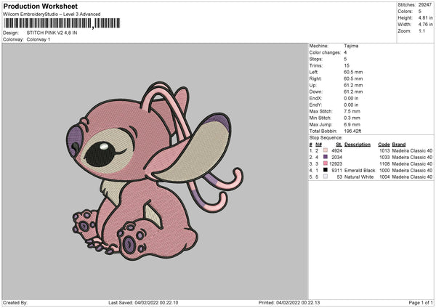Click the 'Natural White' description
This screenshot has height=308, width=436.
coord(359,177)
